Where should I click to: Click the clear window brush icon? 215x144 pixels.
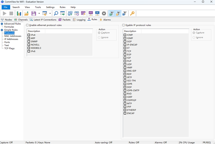pos(45,13)
